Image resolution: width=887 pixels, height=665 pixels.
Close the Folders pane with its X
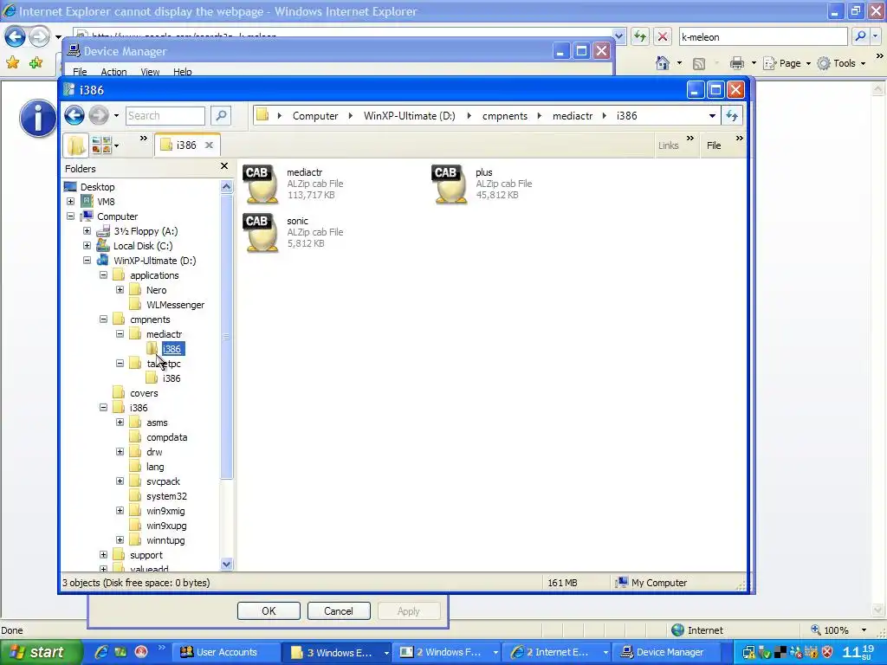pos(224,165)
